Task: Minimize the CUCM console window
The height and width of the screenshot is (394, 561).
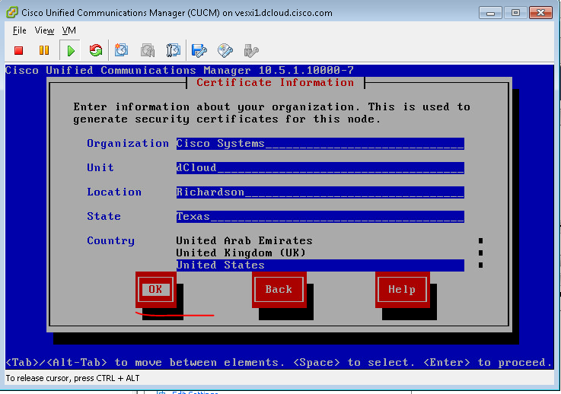Action: point(490,13)
